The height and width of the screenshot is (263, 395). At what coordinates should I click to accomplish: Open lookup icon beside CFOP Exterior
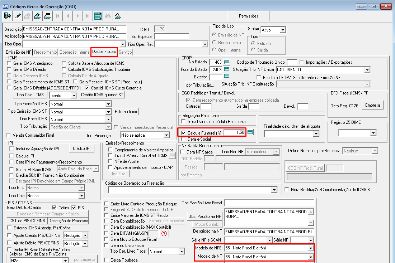(227, 76)
